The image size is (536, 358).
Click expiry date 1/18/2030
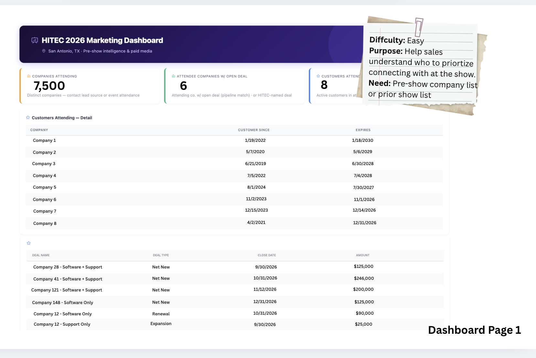click(x=363, y=141)
